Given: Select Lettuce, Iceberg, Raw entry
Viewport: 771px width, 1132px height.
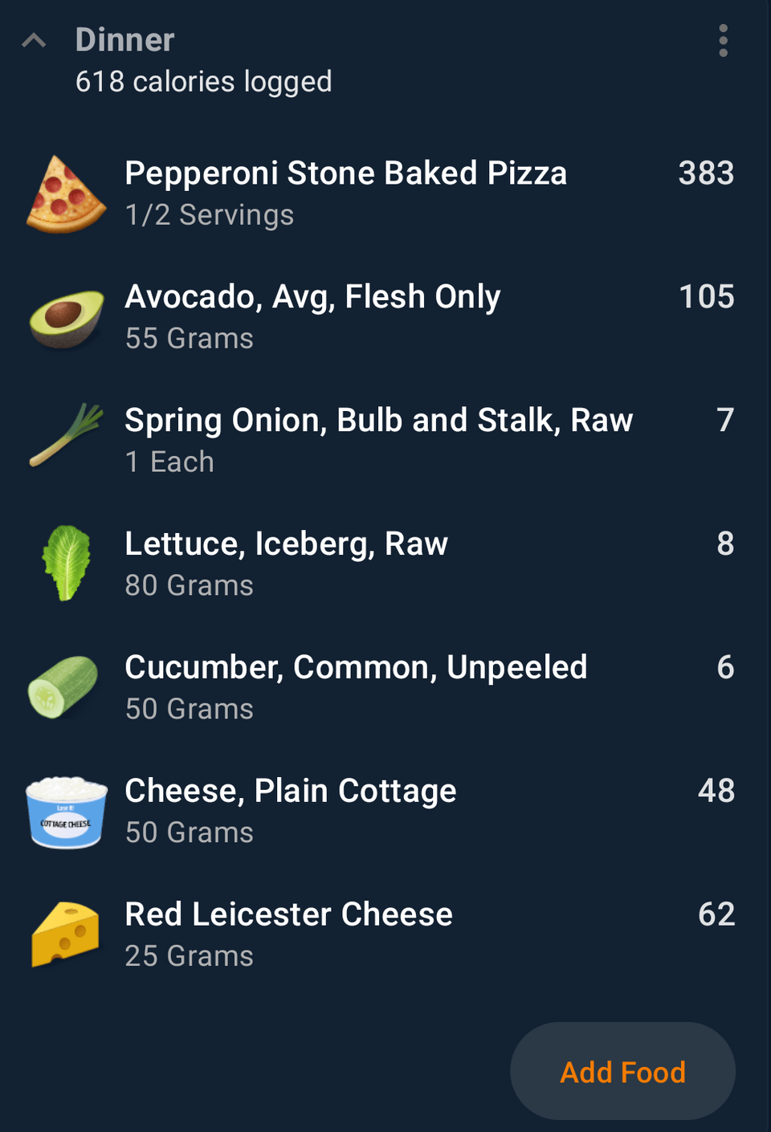Looking at the screenshot, I should (x=385, y=564).
